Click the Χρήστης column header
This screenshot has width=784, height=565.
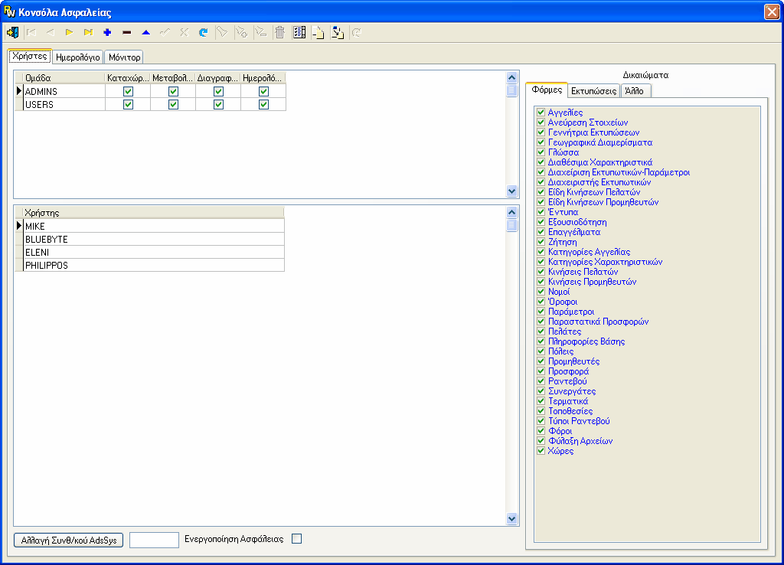(154, 213)
